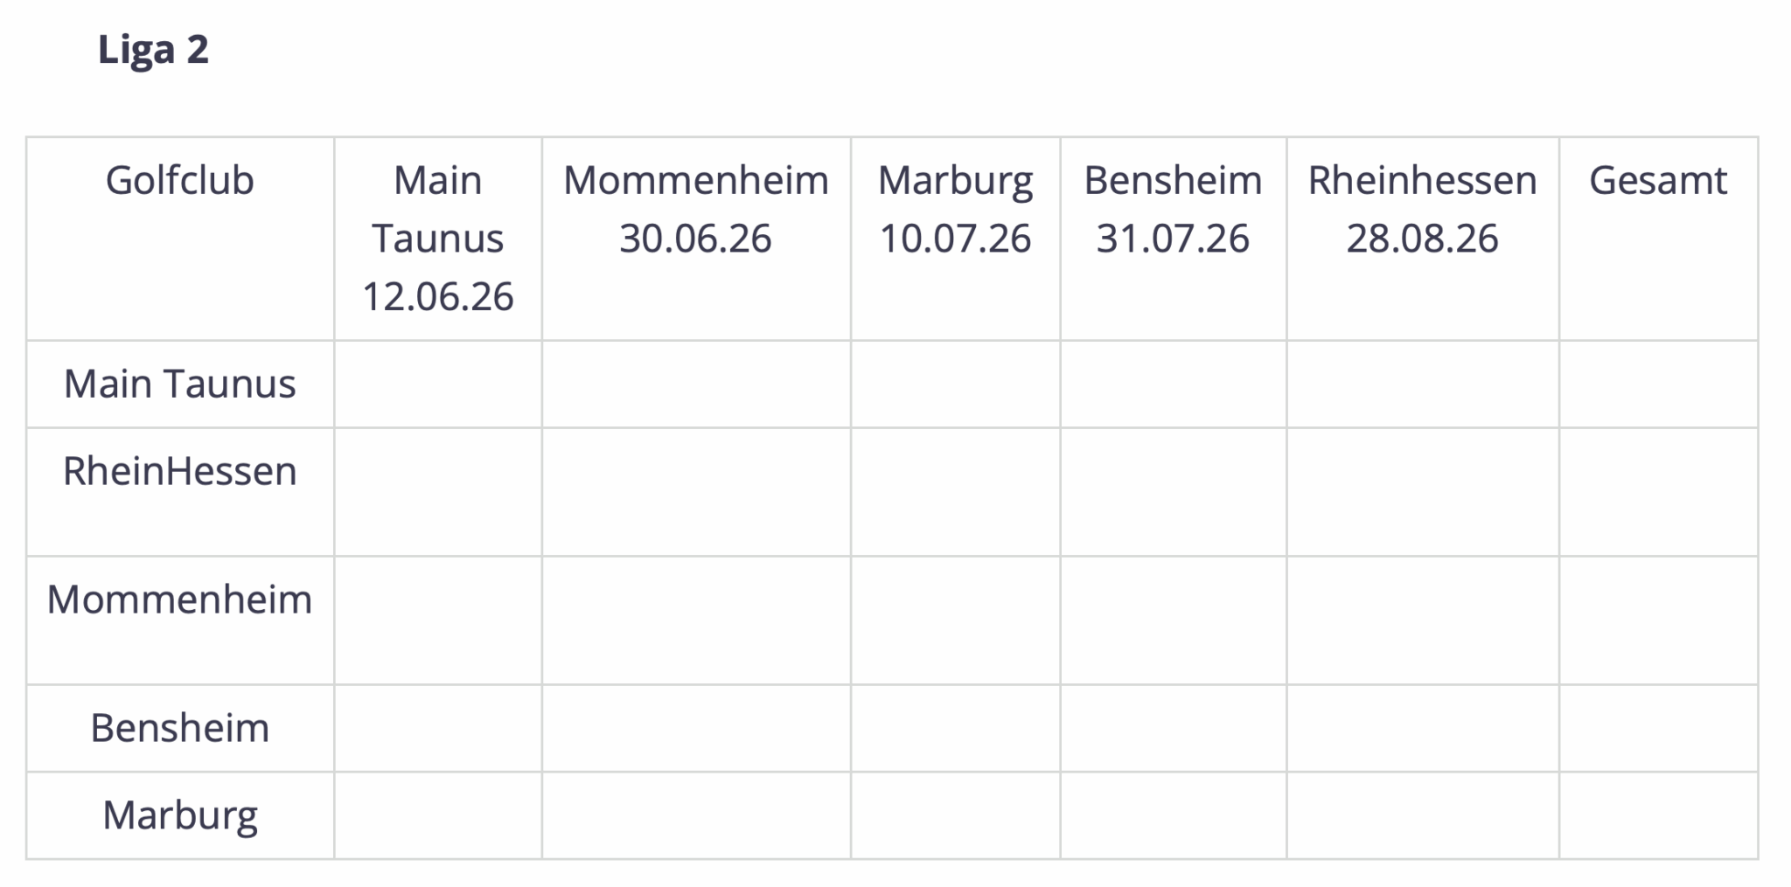Click the Marburg 10.07.26 column header
Viewport: 1791px width, 887px height.
[x=955, y=210]
